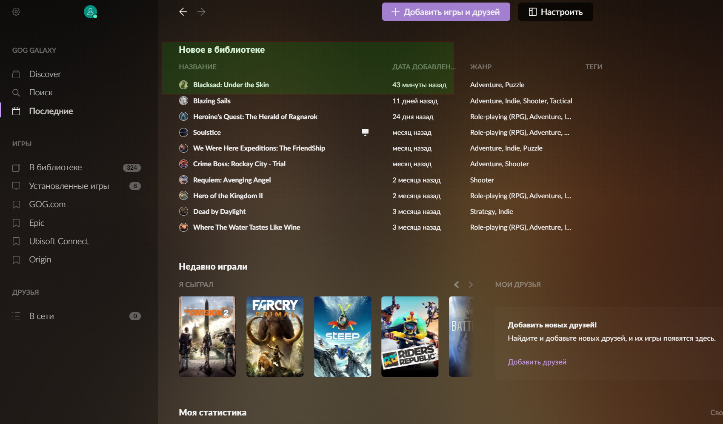
Task: Open GOG.com bookmark
Action: [47, 204]
